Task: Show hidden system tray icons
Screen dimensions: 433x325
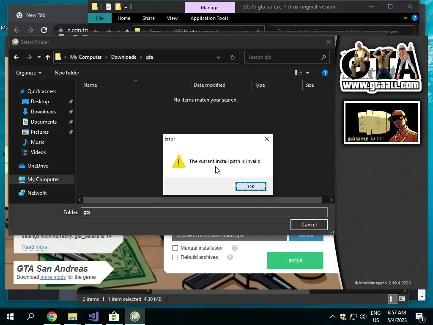Action: click(x=333, y=317)
